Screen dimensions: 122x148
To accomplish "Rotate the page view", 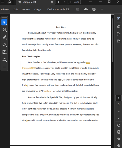I will [119, 125].
